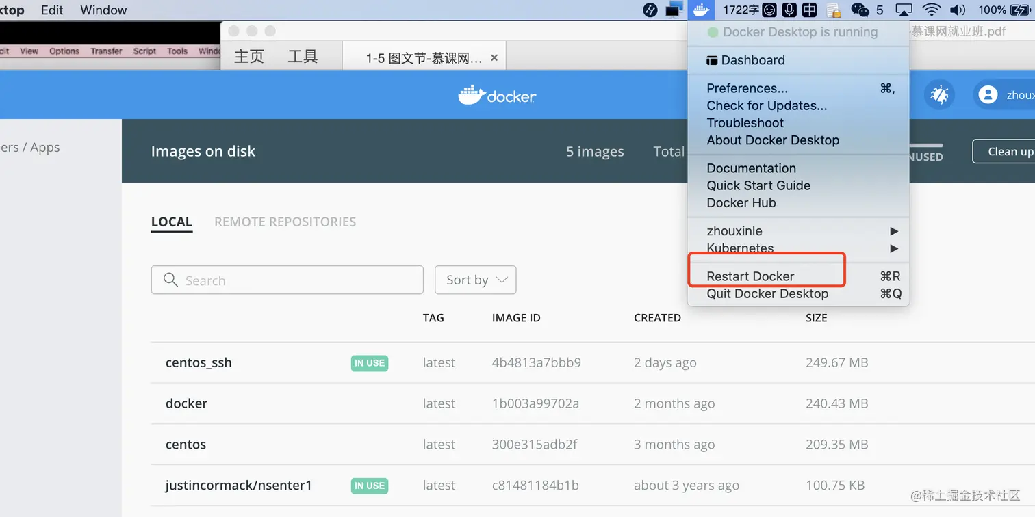The image size is (1035, 517).
Task: Open the locked notes icon in menu bar
Action: pyautogui.click(x=833, y=10)
